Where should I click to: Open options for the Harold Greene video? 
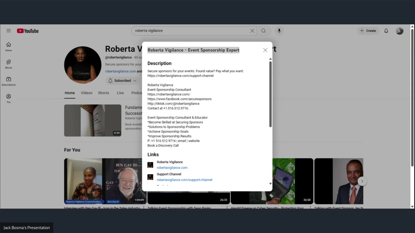click(310, 208)
